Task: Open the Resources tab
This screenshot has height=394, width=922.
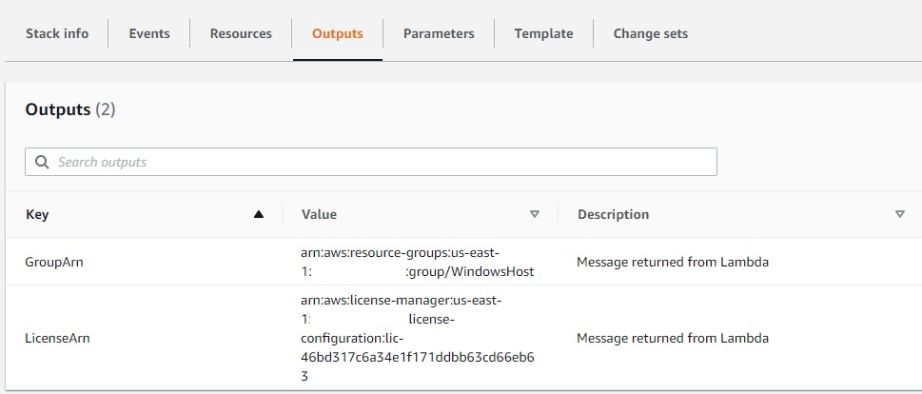Action: (241, 33)
